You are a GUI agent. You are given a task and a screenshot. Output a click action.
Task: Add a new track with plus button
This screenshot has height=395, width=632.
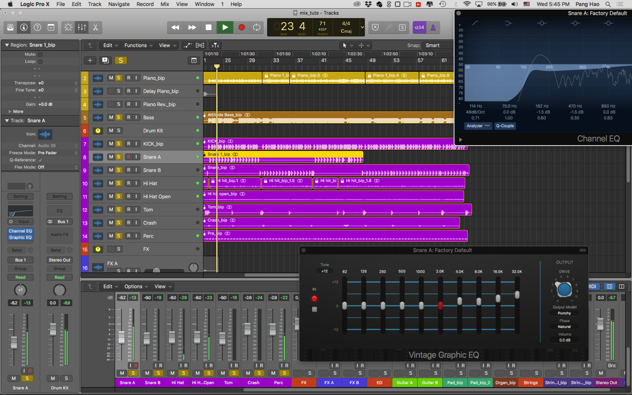tap(90, 60)
